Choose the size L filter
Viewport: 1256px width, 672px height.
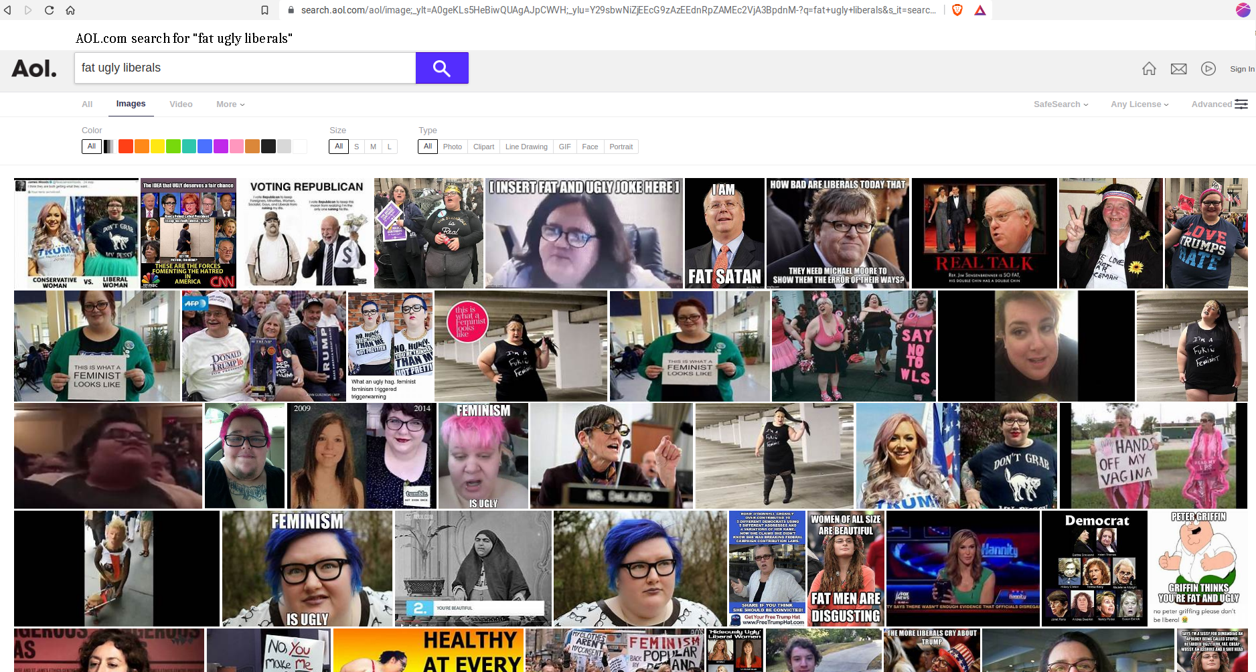(389, 147)
